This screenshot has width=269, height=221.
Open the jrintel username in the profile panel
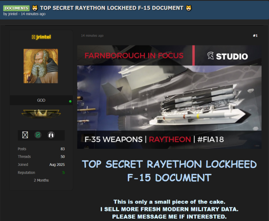43,37
